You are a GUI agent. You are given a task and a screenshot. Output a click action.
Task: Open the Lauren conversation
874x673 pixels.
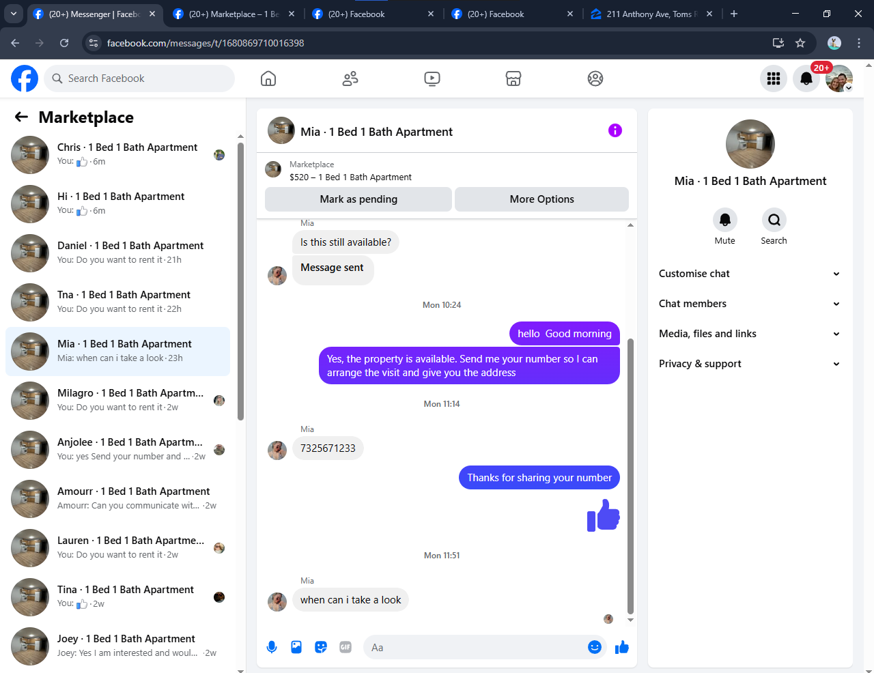coord(117,548)
